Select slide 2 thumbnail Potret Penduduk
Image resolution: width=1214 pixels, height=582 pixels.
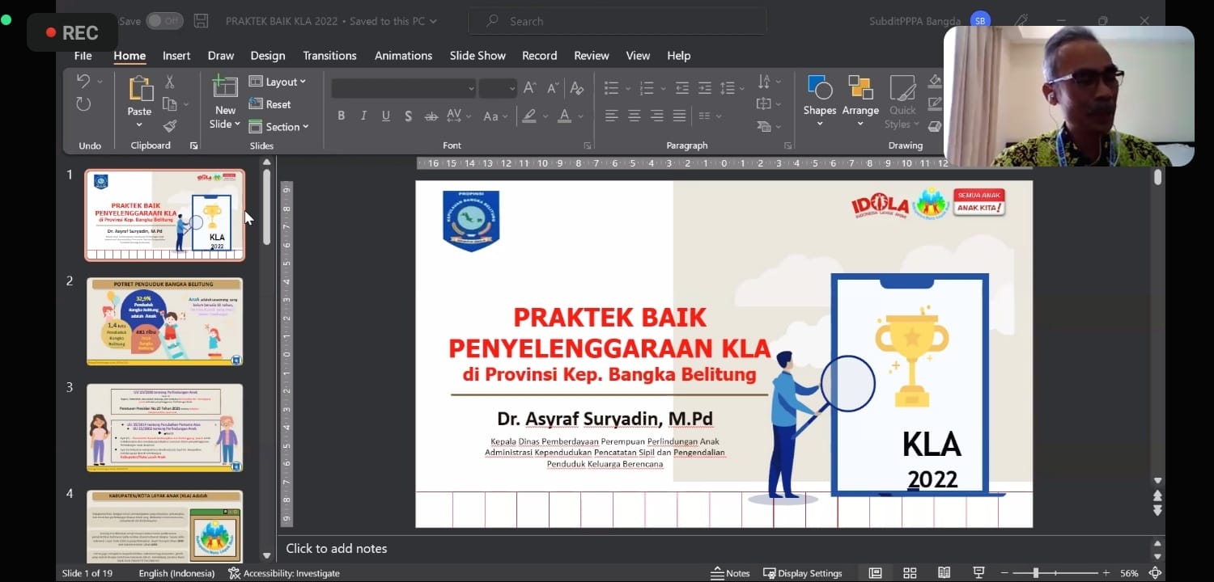164,322
